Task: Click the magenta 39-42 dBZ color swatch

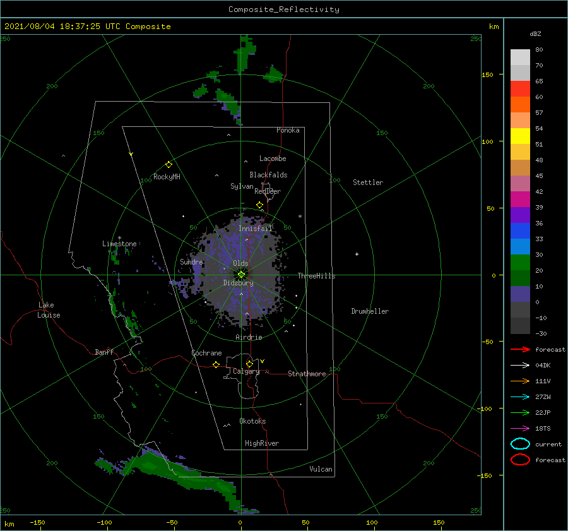Action: point(520,200)
